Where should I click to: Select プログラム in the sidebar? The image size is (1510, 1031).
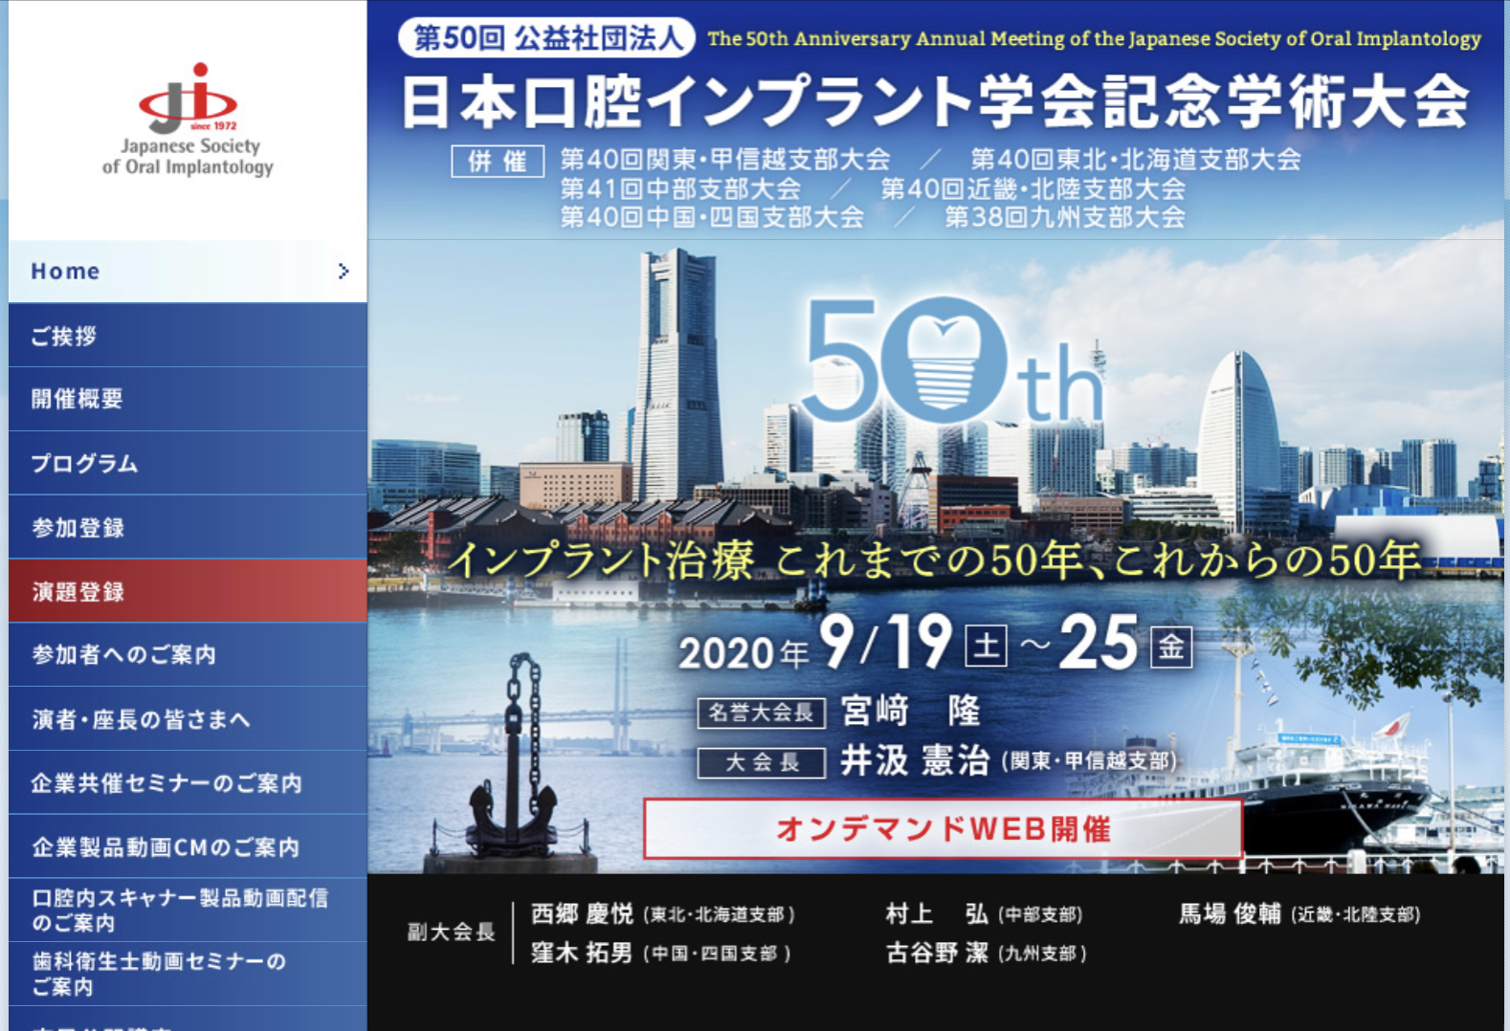(188, 464)
